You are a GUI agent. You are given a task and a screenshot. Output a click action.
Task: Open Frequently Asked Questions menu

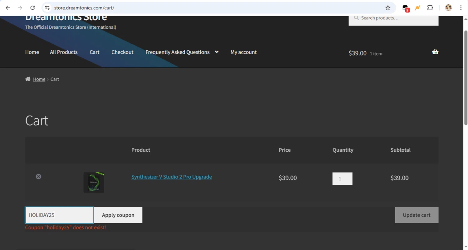pyautogui.click(x=178, y=52)
